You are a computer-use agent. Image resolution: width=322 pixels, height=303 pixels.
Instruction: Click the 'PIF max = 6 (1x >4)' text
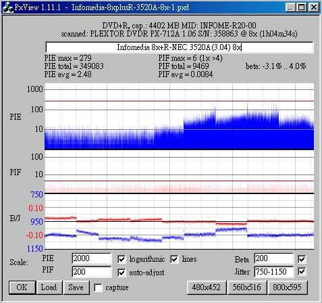point(190,58)
